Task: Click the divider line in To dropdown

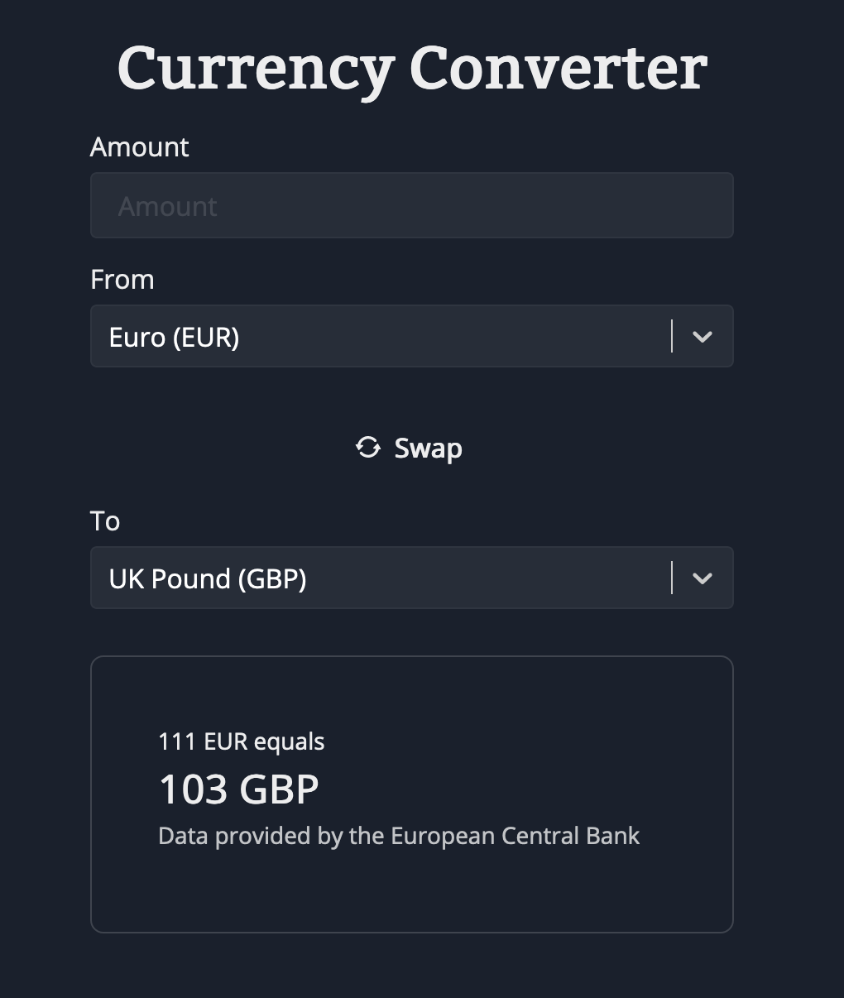Action: click(672, 578)
